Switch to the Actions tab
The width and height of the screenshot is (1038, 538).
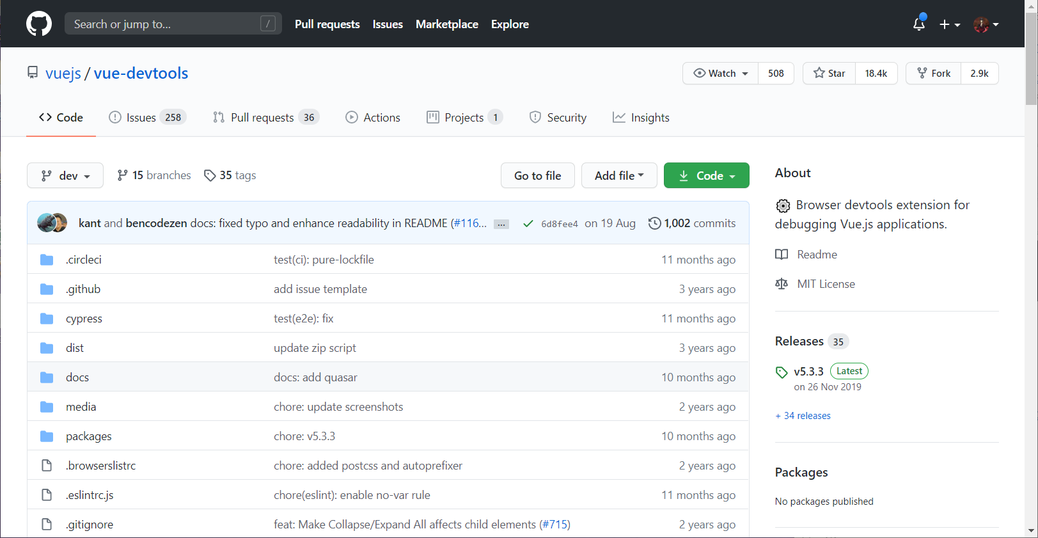tap(373, 117)
